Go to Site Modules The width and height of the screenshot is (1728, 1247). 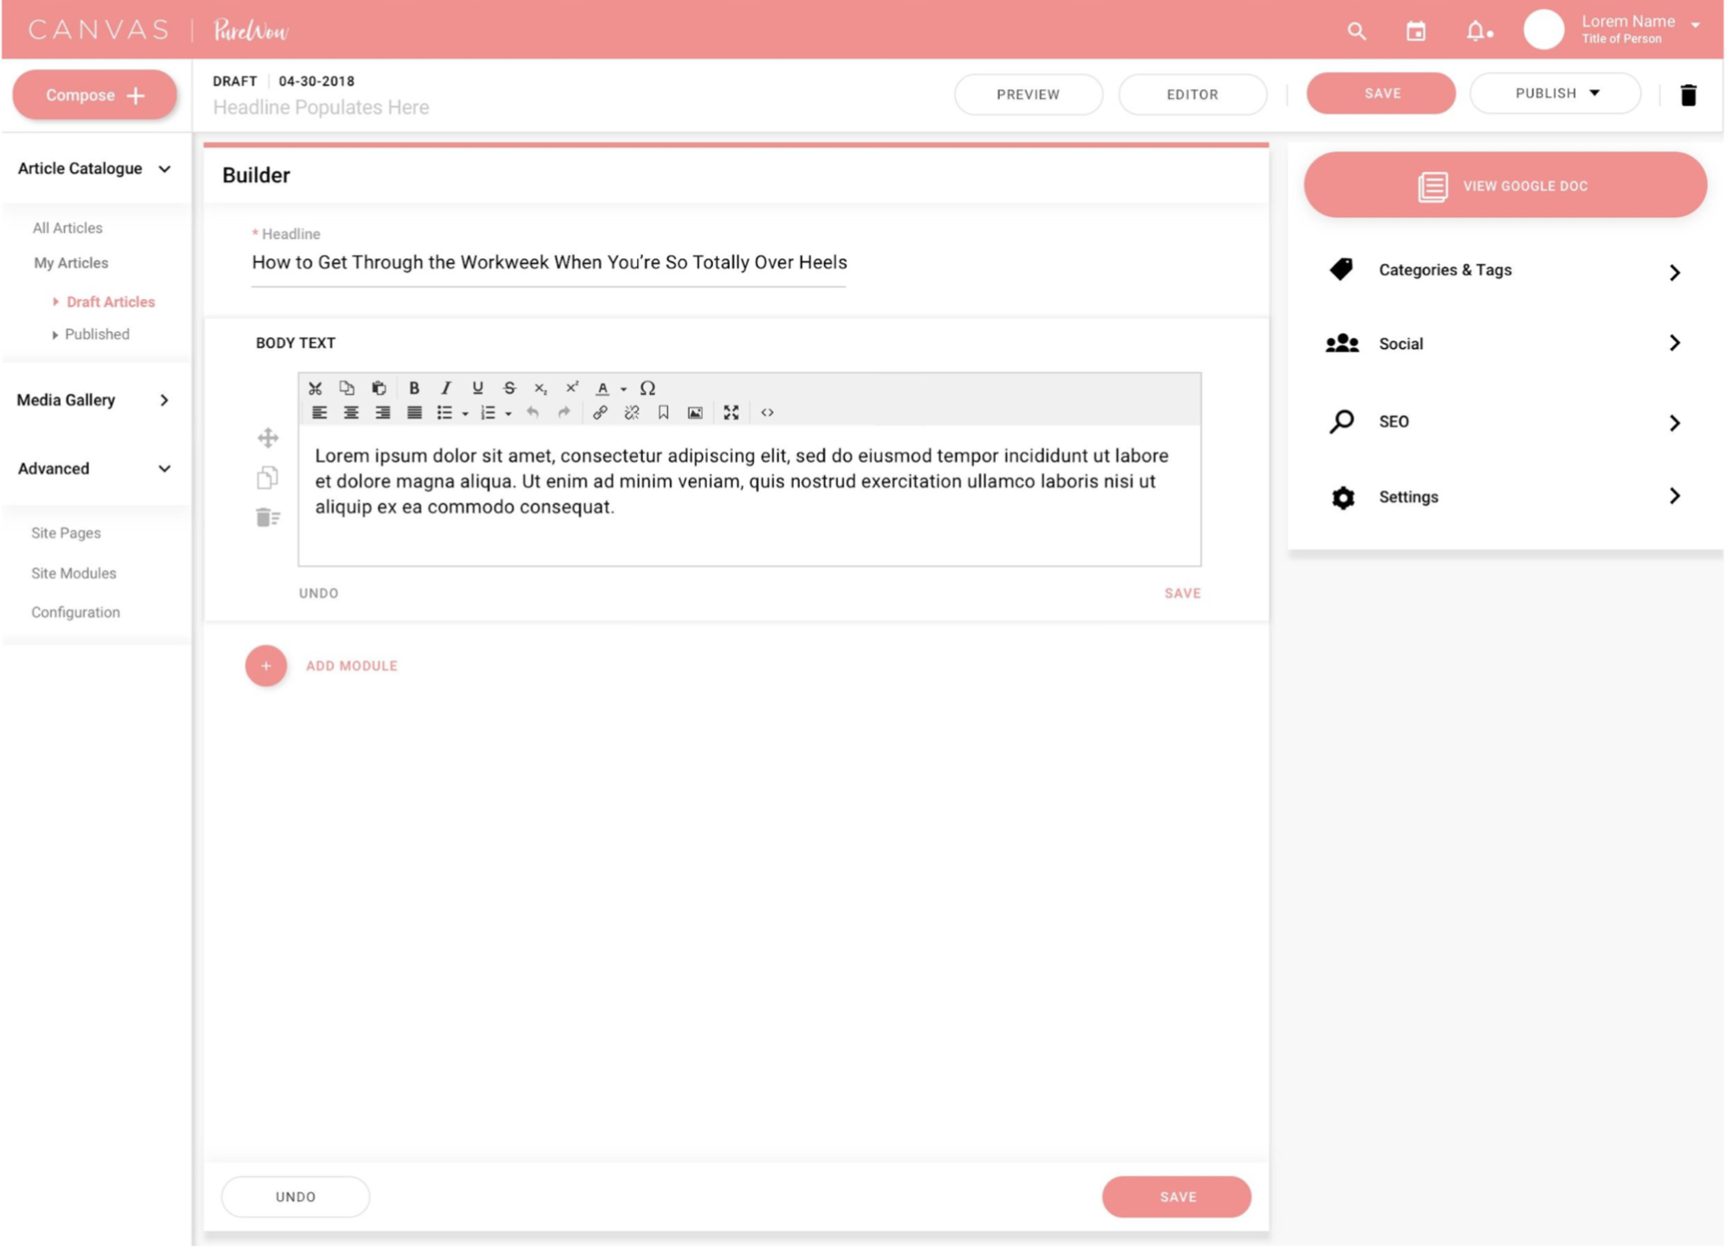[x=74, y=573]
